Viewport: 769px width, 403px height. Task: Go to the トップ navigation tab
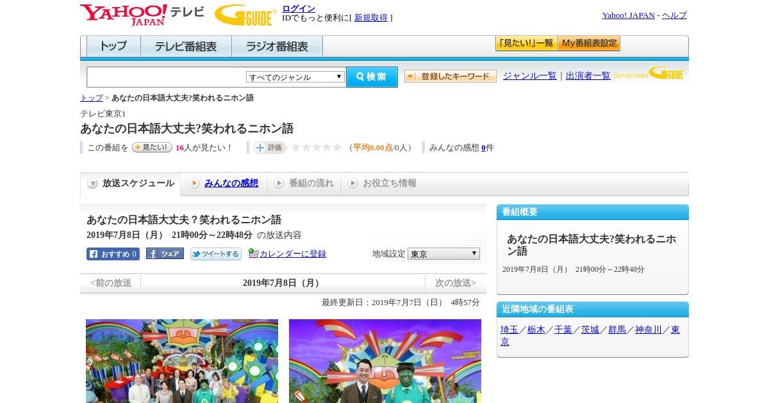point(113,47)
